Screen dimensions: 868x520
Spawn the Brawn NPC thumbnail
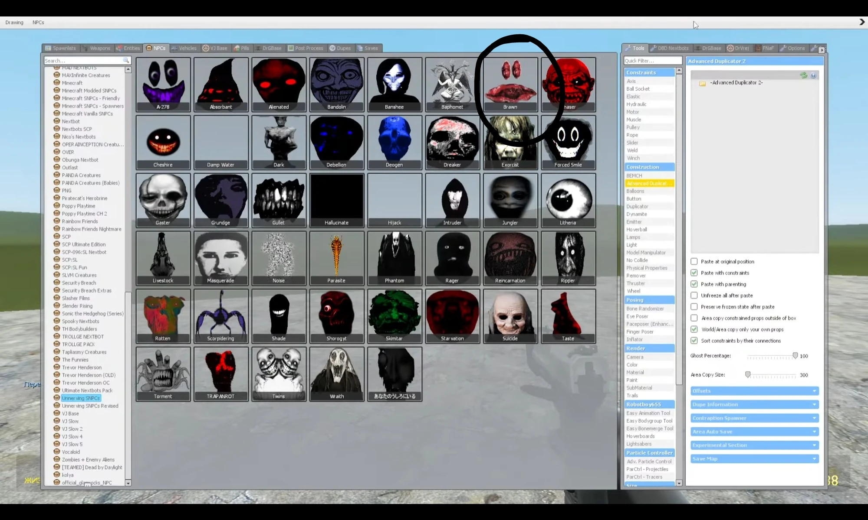[510, 84]
